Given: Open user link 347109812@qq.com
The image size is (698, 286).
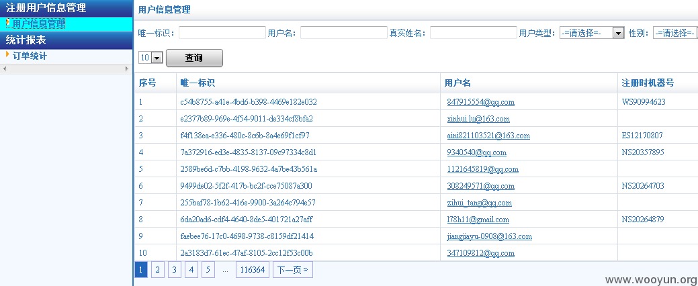Looking at the screenshot, I should point(481,253).
